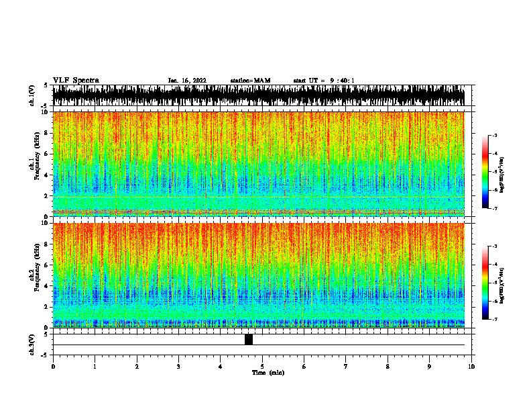Click the time axis tick label "9"
Screen dimensions: 531x411
click(429, 367)
